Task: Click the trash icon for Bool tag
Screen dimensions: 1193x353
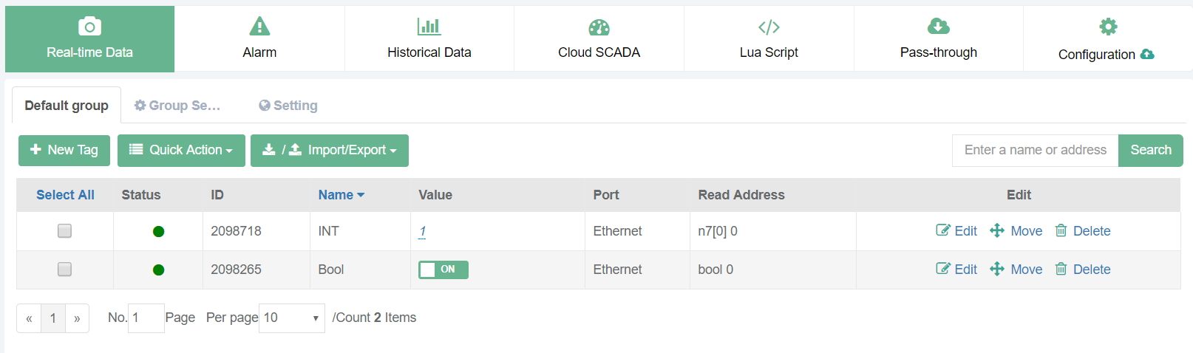Action: (x=1061, y=269)
